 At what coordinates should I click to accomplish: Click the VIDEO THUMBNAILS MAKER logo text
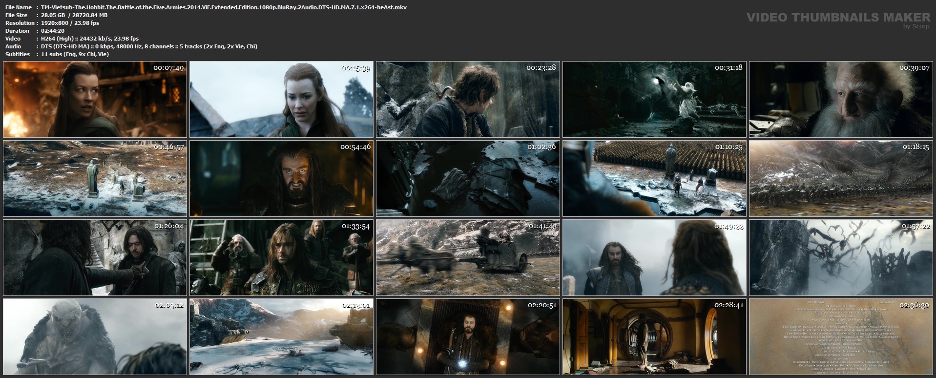tap(839, 18)
